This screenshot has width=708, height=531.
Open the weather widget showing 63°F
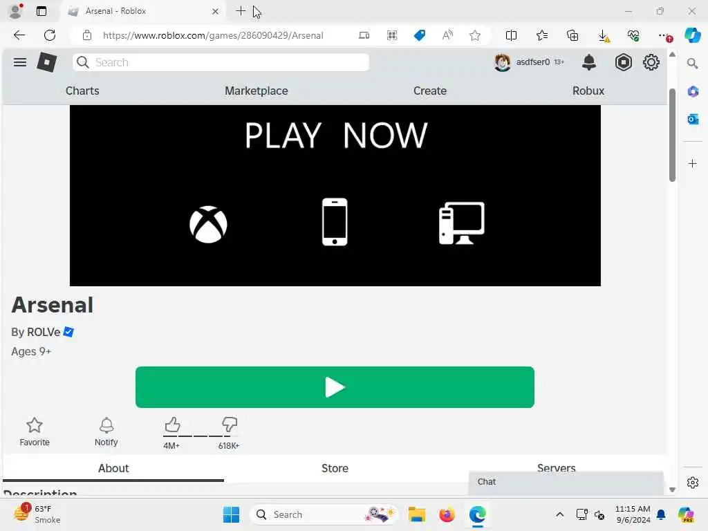pos(37,514)
